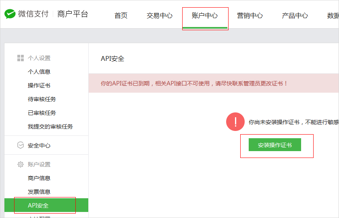Viewport: 339px width, 218px height.
Task: Go to 已审核任务 sidebar item
Action: click(42, 113)
